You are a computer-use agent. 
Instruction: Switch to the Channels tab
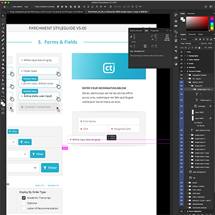192,34
